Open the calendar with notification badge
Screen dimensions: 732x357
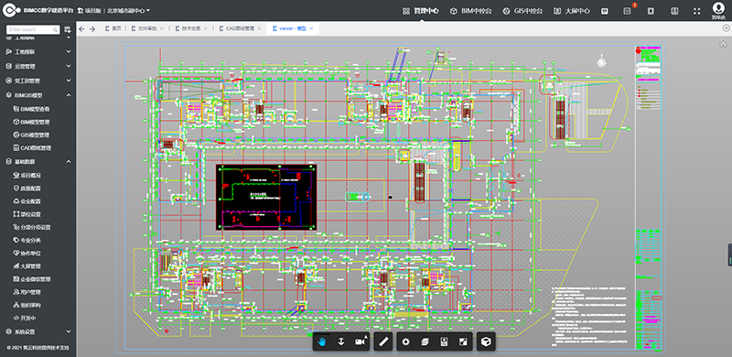tap(627, 11)
